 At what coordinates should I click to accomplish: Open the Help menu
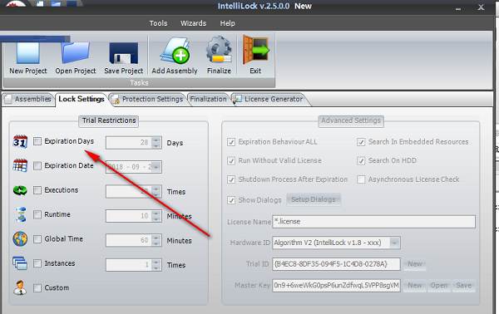tap(228, 23)
